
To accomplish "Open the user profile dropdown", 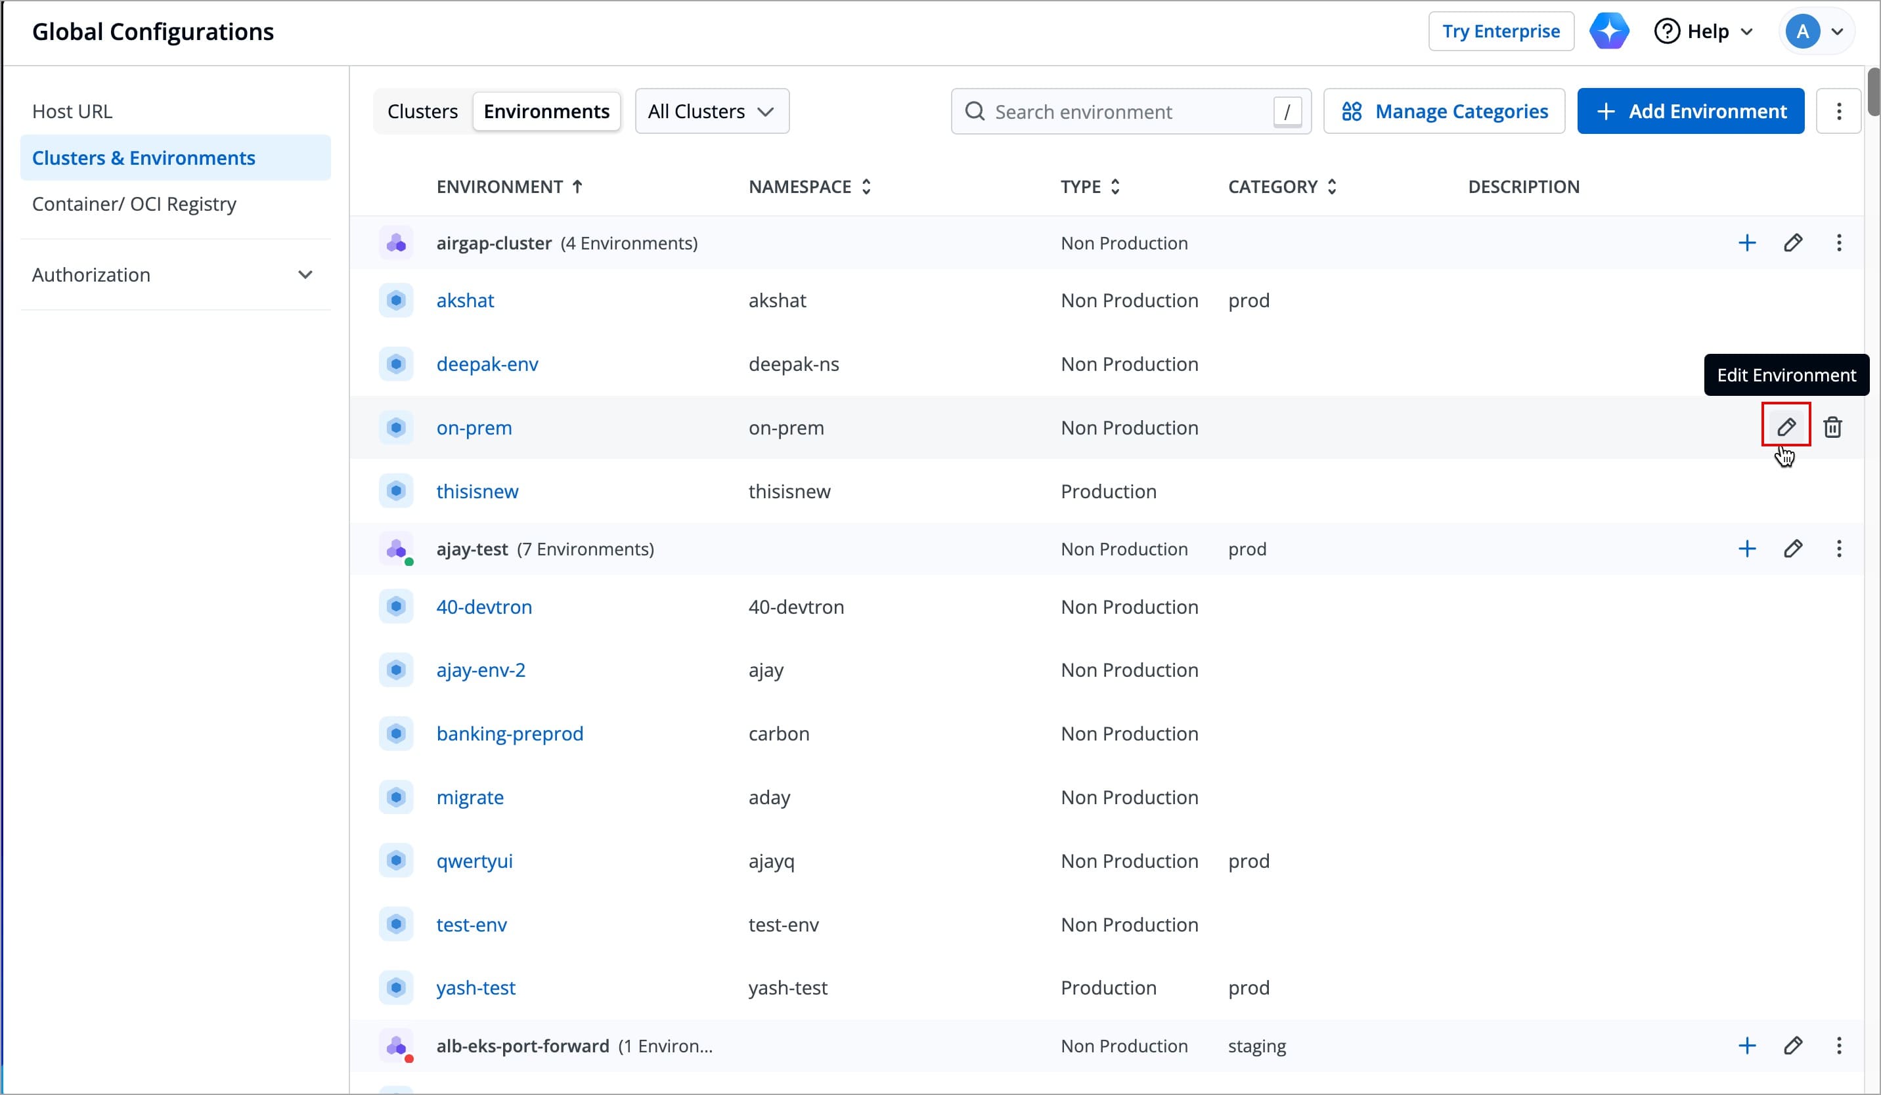I will pos(1817,31).
